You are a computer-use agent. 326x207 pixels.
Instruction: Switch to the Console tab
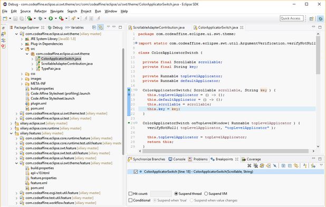click(177, 159)
